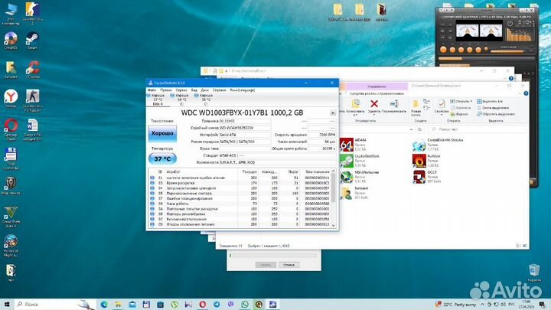Click the Explorer address bar refresh icon
This screenshot has width=551, height=310.
click(419, 129)
